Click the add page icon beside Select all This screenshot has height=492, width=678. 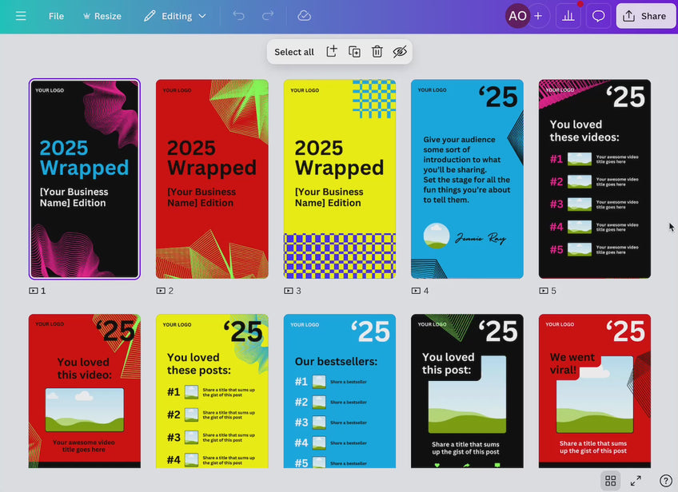[331, 51]
